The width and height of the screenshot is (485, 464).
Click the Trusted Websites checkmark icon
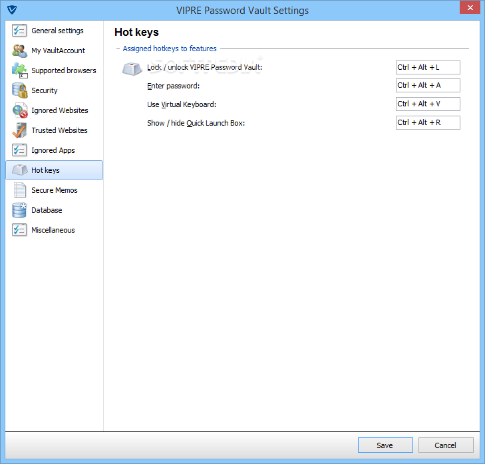(x=19, y=130)
